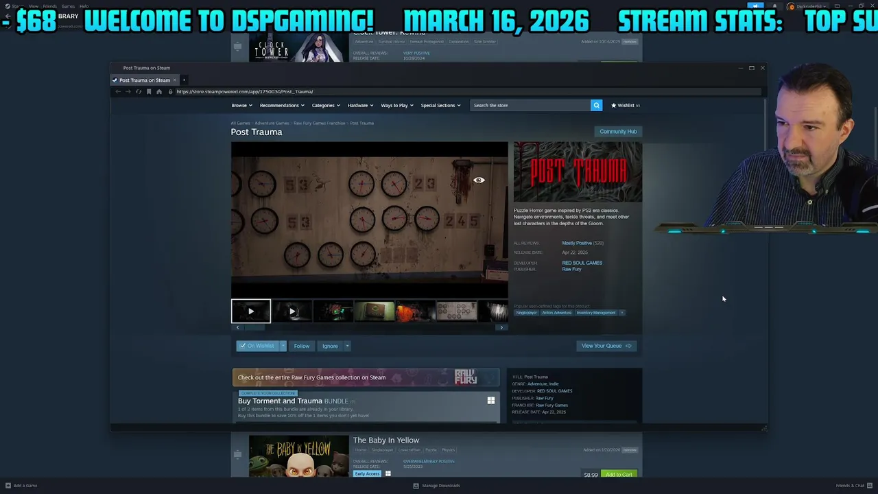Open the Clock Tower wishlist capsule image
Screen dimensions: 878x494
click(x=298, y=47)
